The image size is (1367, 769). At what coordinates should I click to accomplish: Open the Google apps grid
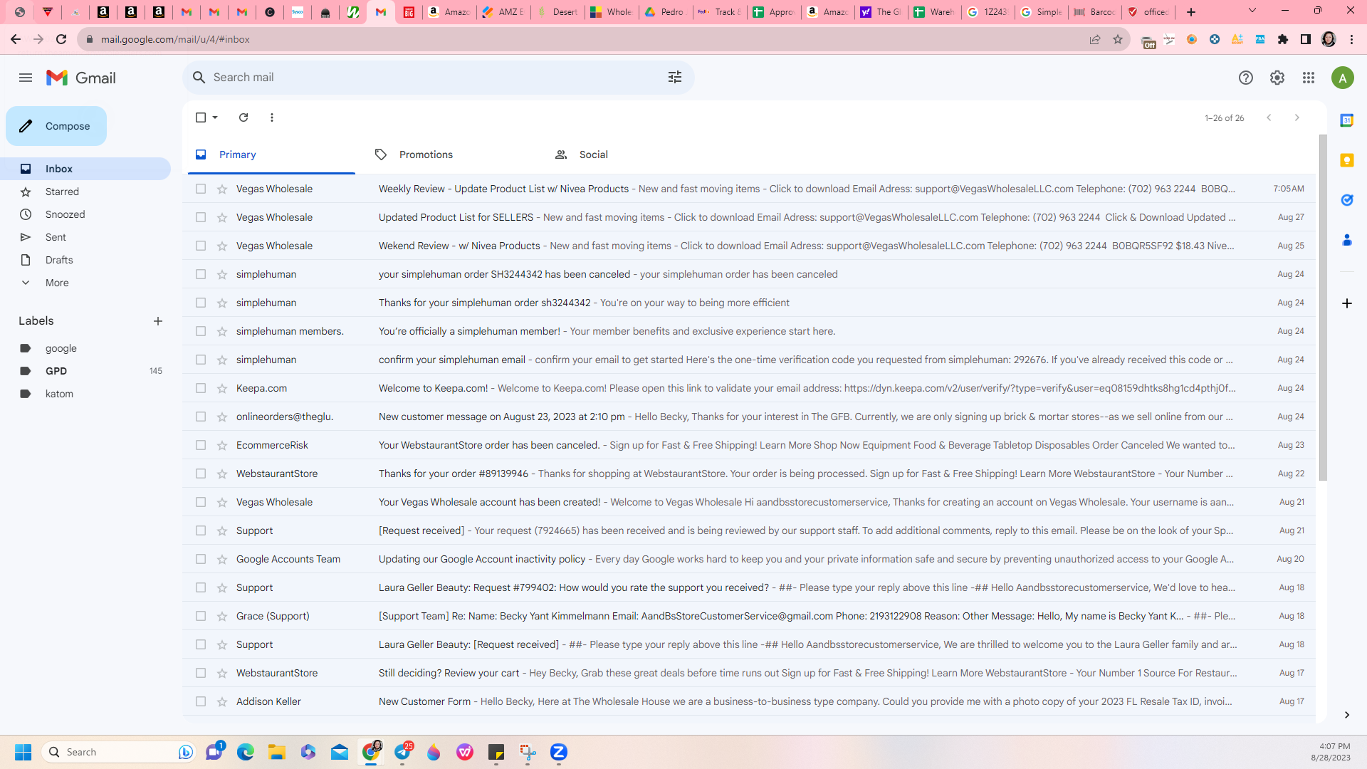(1309, 78)
